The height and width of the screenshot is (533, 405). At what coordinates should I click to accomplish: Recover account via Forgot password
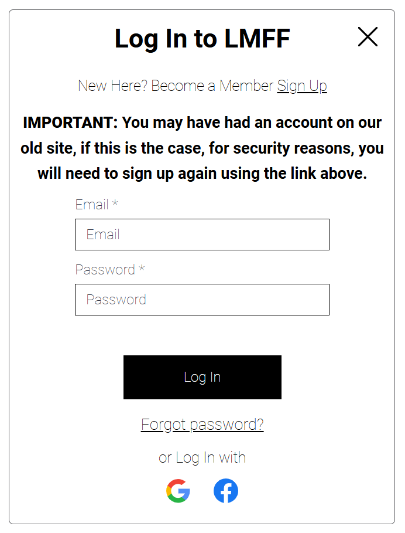[202, 424]
